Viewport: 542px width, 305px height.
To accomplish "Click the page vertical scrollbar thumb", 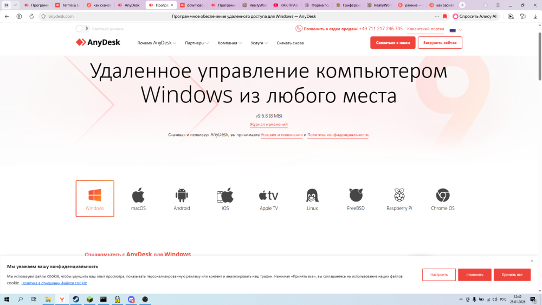I will (x=540, y=57).
